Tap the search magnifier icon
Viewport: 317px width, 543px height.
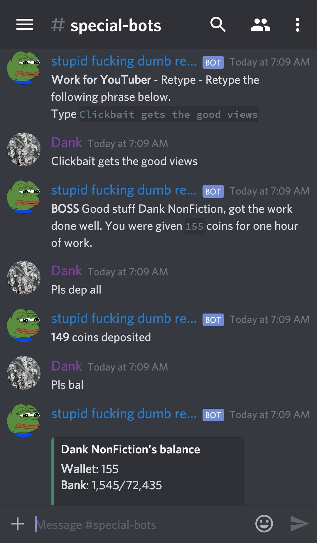[218, 24]
